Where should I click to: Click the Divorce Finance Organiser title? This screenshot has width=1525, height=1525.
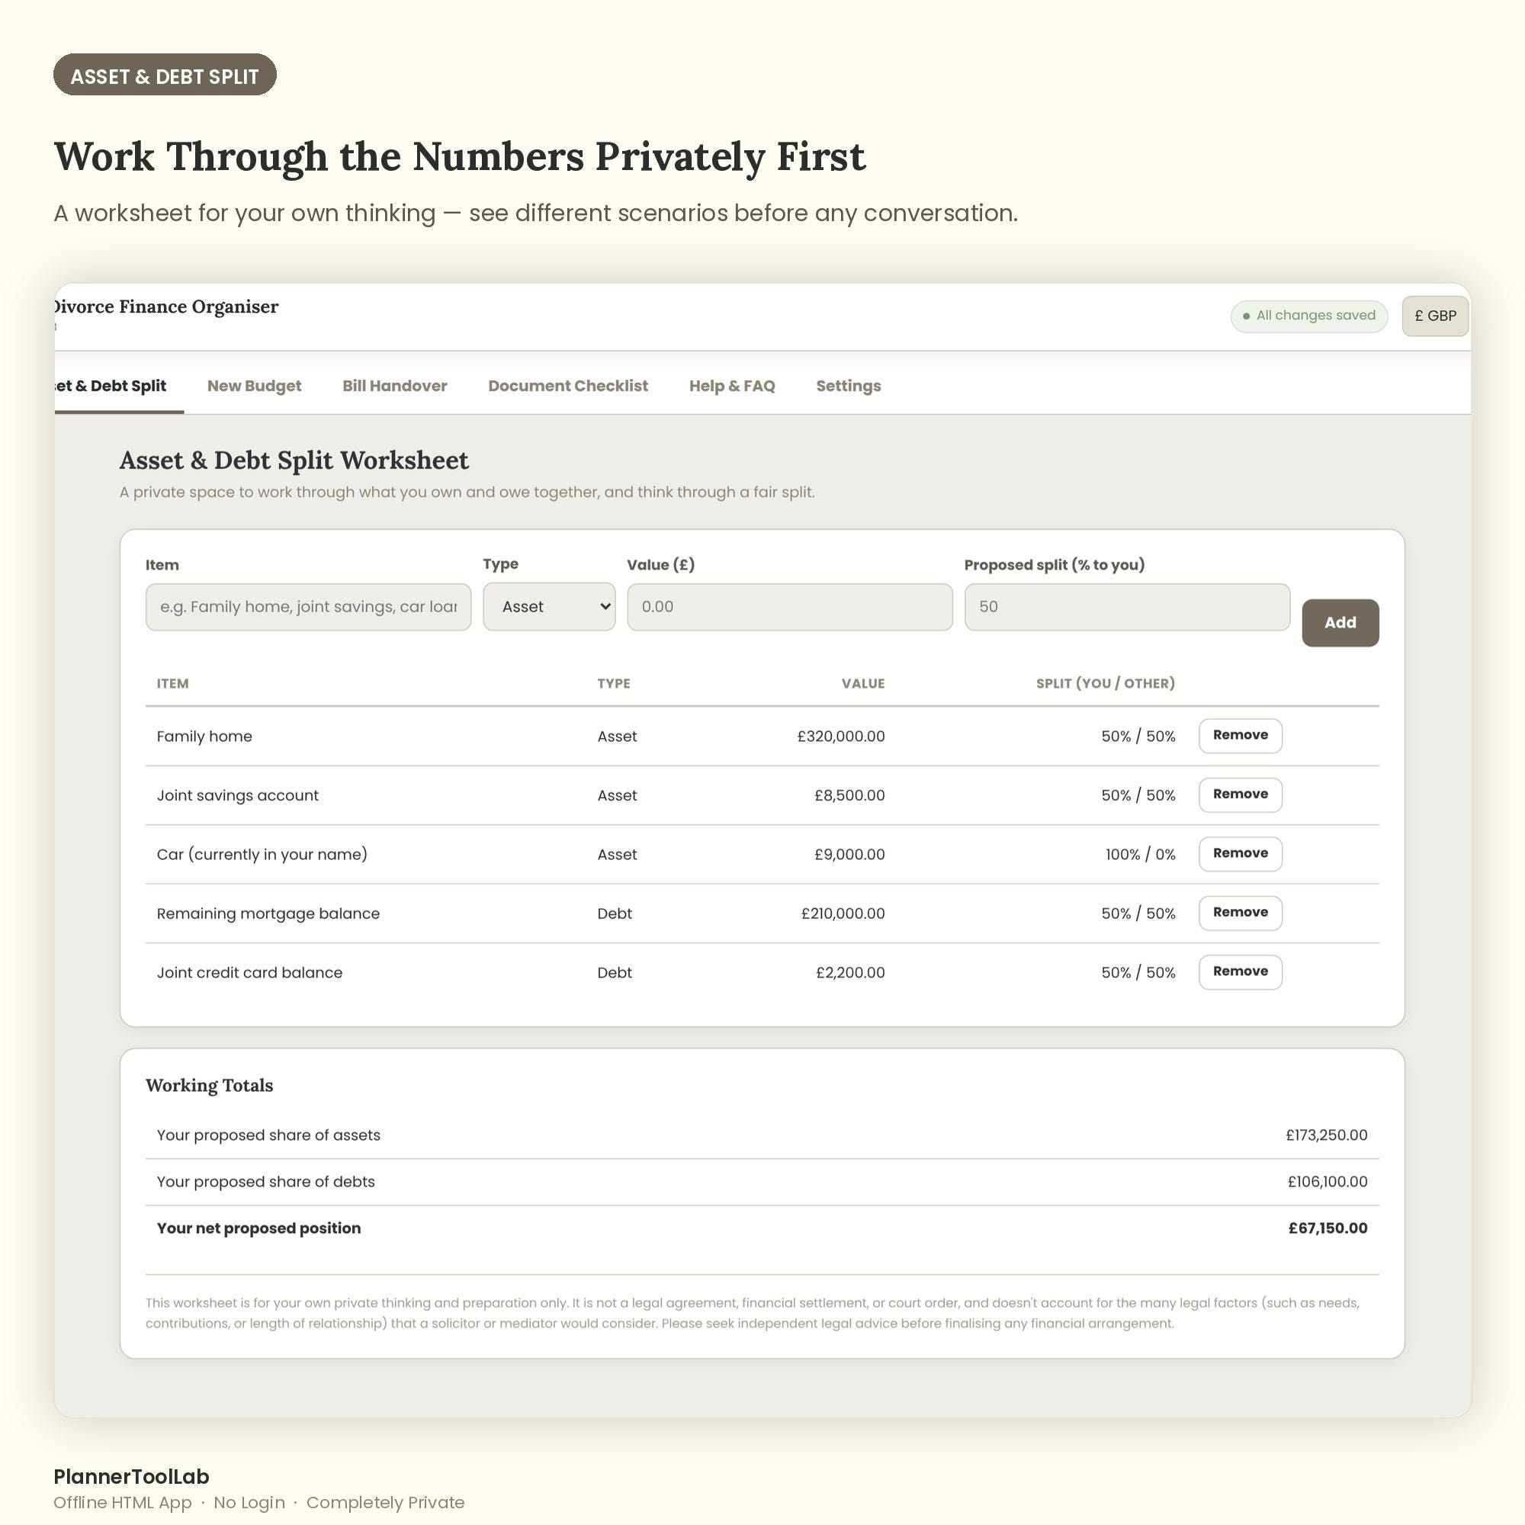pos(166,307)
